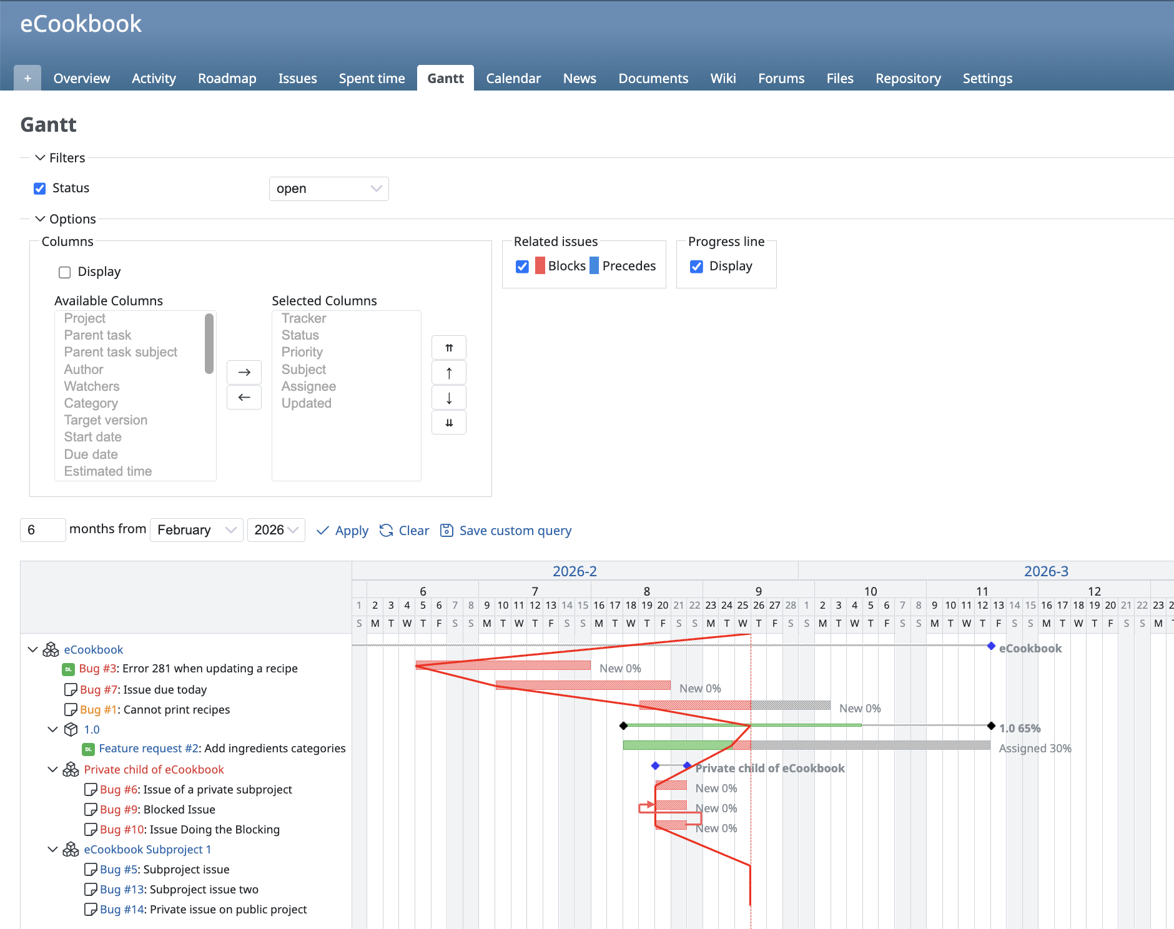This screenshot has height=929, width=1174.
Task: Disable the Progress line Display checkbox
Action: (696, 267)
